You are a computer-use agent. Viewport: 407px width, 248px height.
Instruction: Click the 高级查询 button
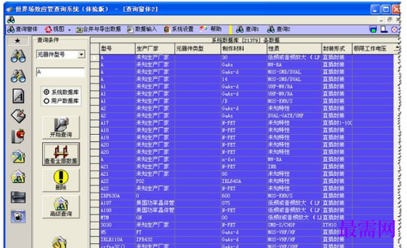[x=61, y=207]
